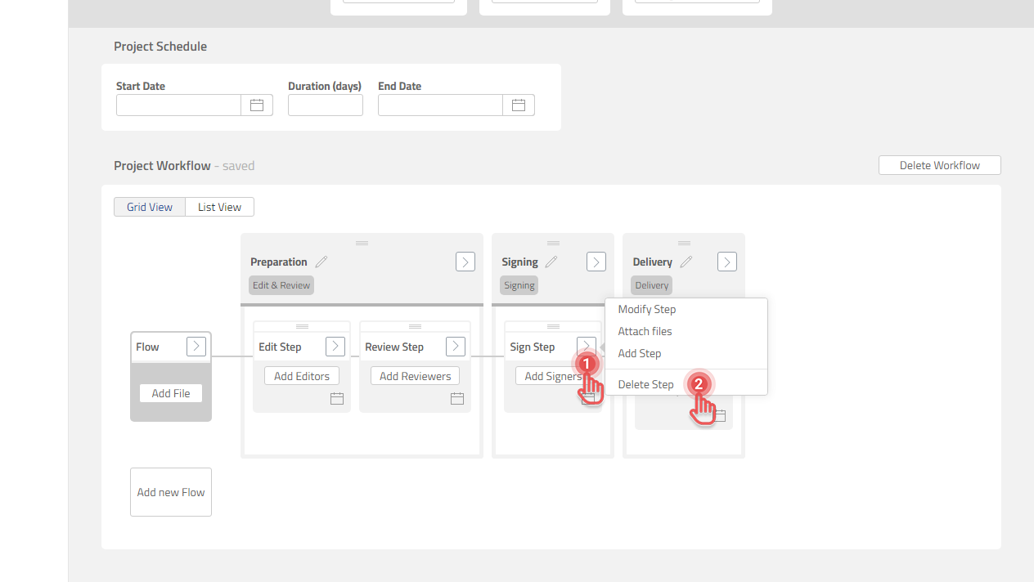
Task: Switch to Grid View
Action: (x=150, y=208)
